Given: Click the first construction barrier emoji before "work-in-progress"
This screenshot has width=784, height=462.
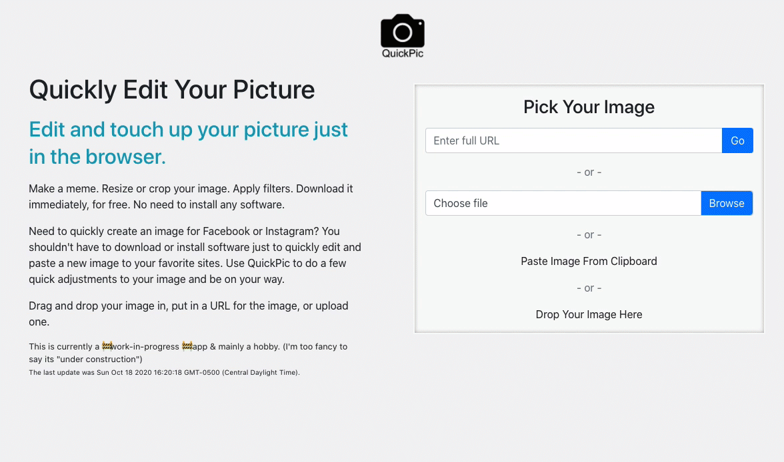Looking at the screenshot, I should (107, 346).
